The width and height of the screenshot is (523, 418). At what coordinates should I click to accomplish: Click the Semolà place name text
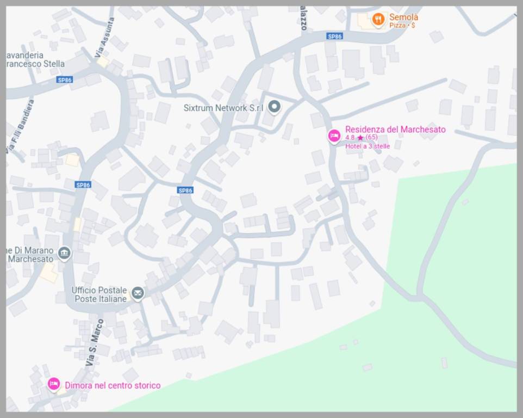403,17
